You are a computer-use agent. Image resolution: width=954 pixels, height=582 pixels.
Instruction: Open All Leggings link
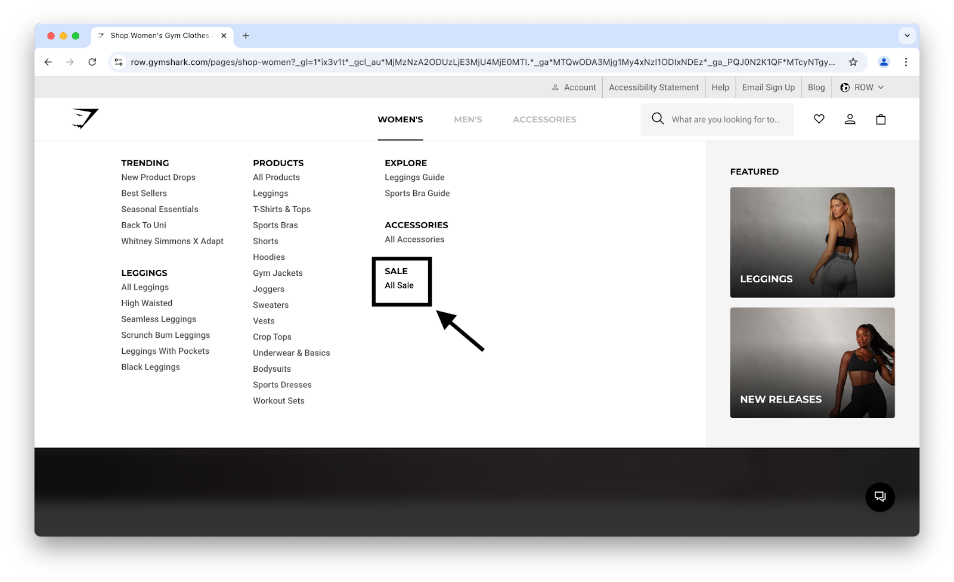click(x=145, y=287)
